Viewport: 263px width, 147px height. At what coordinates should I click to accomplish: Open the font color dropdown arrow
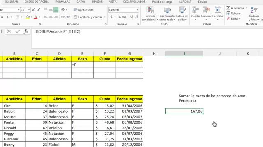tap(39, 17)
